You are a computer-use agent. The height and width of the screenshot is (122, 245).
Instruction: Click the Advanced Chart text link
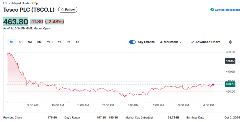coord(207,42)
